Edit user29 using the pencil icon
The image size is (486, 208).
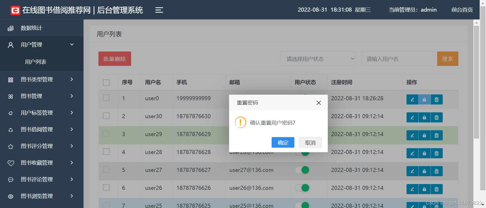click(412, 135)
